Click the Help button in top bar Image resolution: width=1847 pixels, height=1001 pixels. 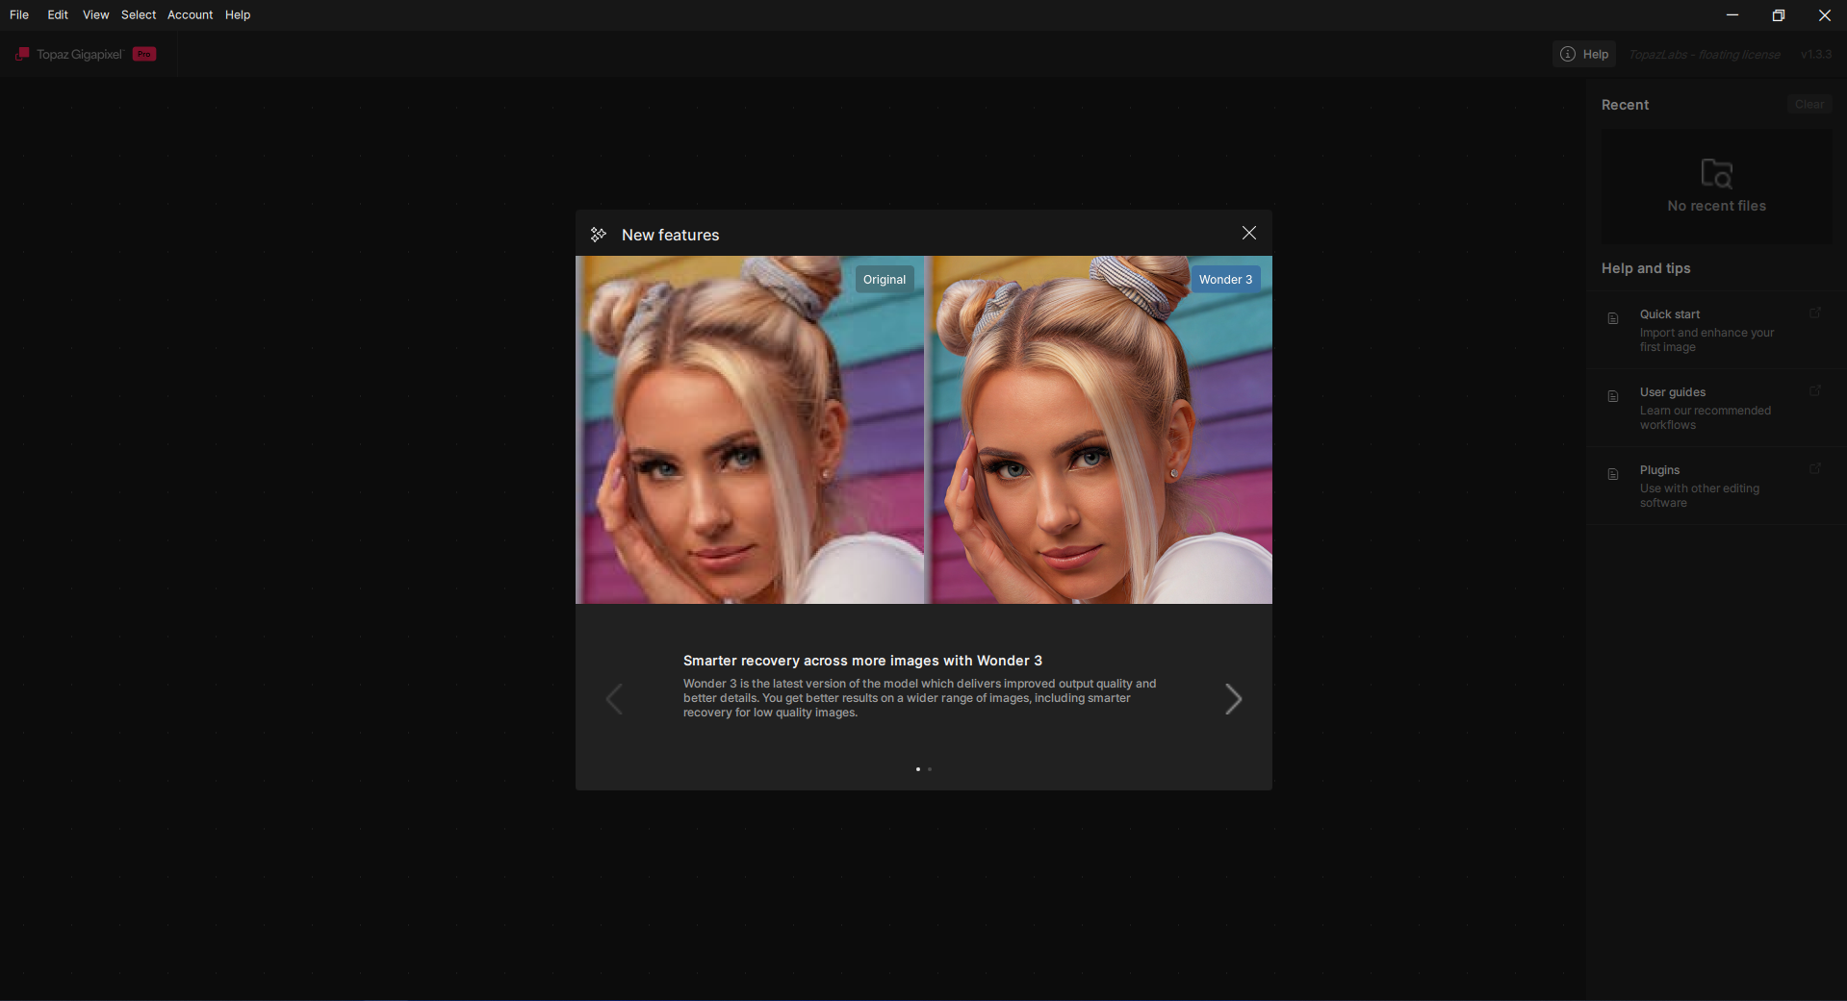(1584, 54)
